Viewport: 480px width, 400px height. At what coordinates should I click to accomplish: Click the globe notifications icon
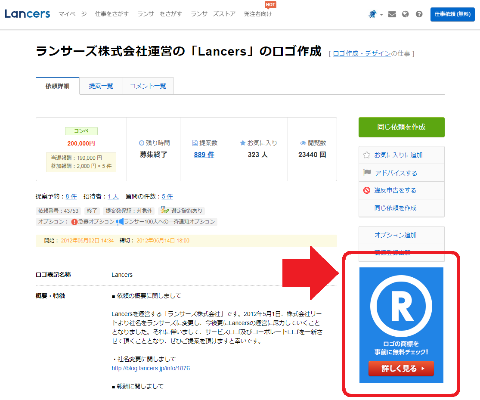405,14
